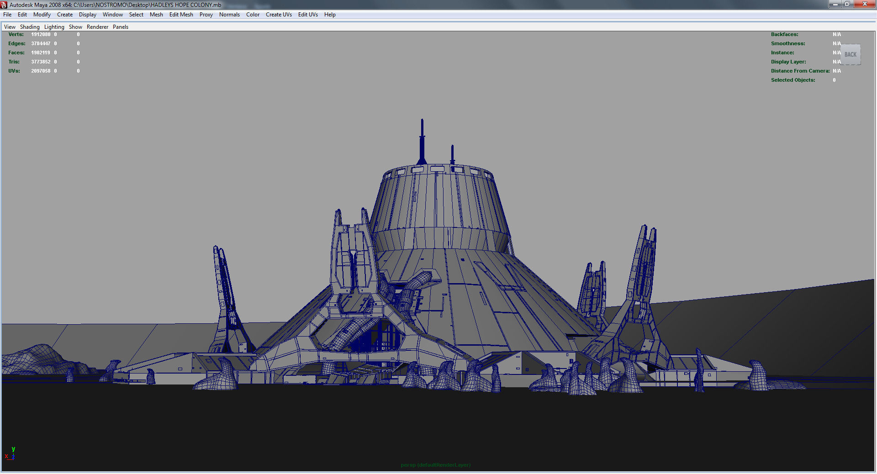This screenshot has height=474, width=877.
Task: Click the Selected Objects: HUD label
Action: [x=793, y=80]
